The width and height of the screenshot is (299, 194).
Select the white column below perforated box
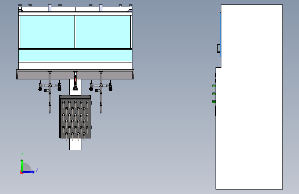(x=75, y=144)
